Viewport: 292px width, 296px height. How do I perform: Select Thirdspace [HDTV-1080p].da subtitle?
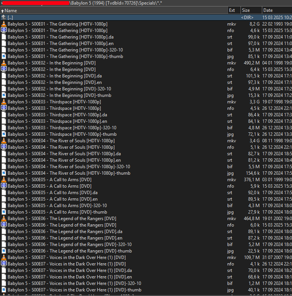click(146, 115)
